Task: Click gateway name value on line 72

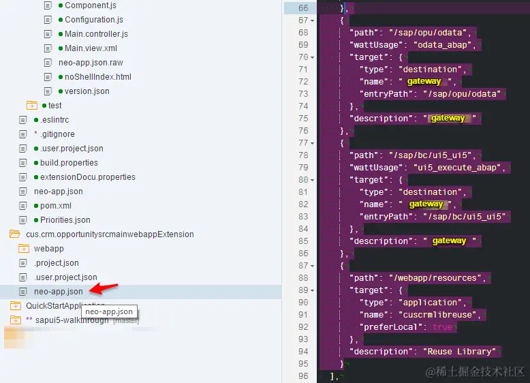Action: 424,82
